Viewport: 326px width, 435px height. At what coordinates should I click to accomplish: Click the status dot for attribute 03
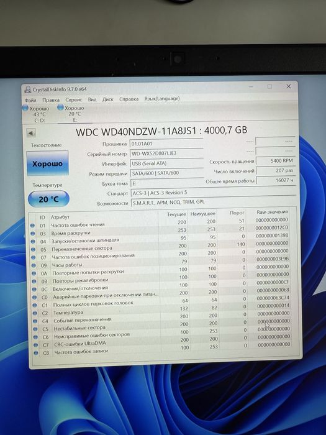coord(33,234)
